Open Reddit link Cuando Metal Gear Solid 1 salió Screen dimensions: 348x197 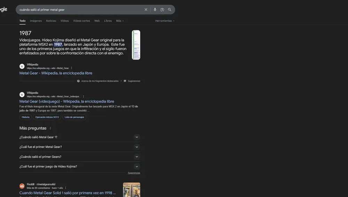coord(68,193)
